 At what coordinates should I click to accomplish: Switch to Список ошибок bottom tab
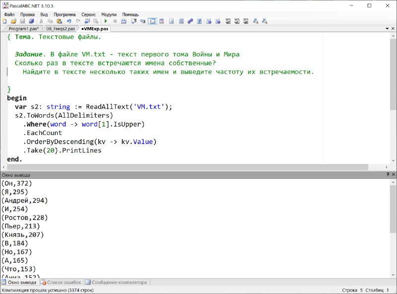pos(61,282)
